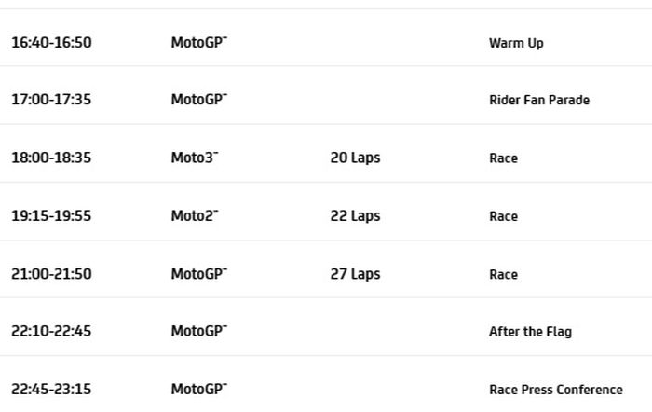Screen dimensions: 652x412
Task: Select the After the Flag session
Action: click(x=530, y=332)
